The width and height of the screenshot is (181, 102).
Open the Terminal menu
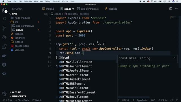56,1
